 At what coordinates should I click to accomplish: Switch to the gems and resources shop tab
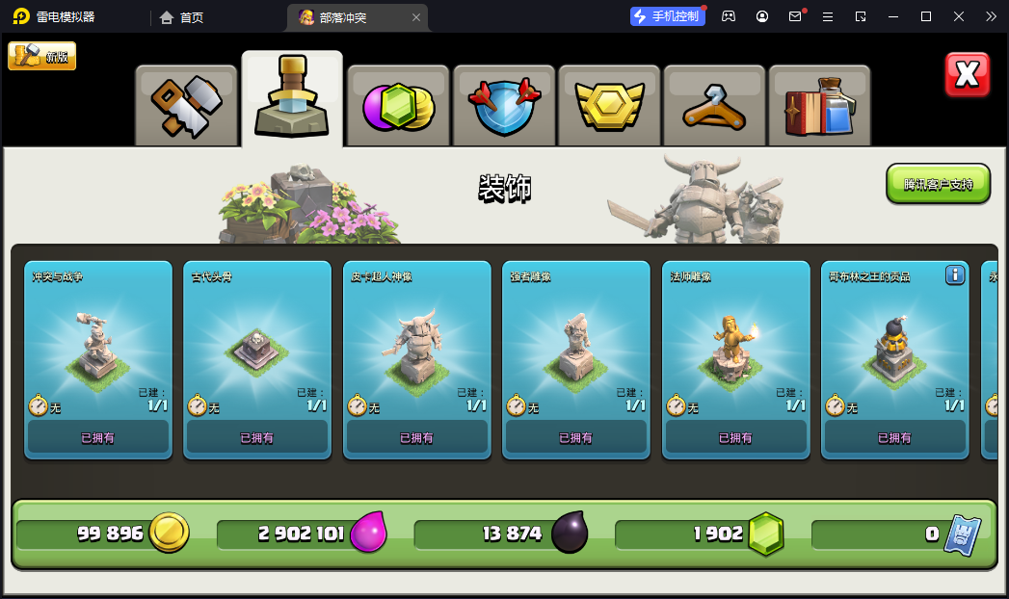398,106
